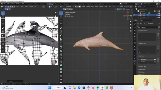
Task: Open the Edit Mode dropdown
Action: [x=69, y=6]
